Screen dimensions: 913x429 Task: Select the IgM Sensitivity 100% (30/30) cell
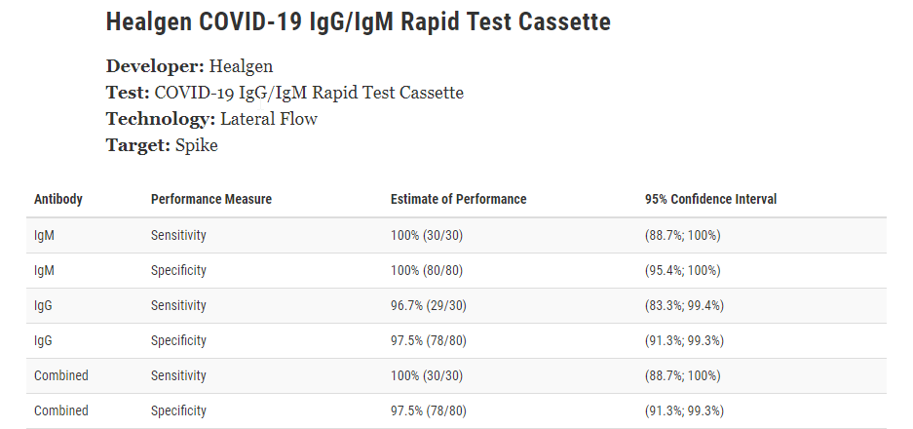(x=427, y=236)
